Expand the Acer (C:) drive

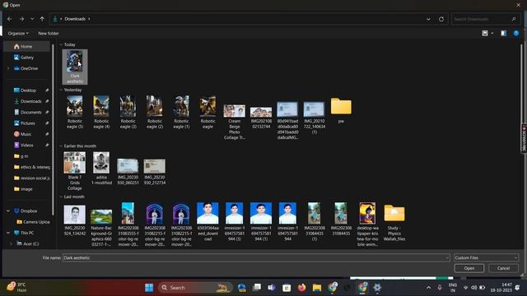pyautogui.click(x=11, y=243)
